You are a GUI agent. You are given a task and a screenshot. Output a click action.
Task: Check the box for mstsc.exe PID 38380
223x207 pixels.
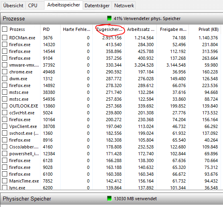click(5, 92)
